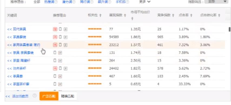Add keyword 茶壶茶杯套
Screen dimensions: 231x105
[x=18, y=84]
